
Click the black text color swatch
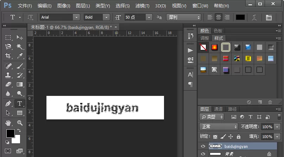(x=240, y=17)
